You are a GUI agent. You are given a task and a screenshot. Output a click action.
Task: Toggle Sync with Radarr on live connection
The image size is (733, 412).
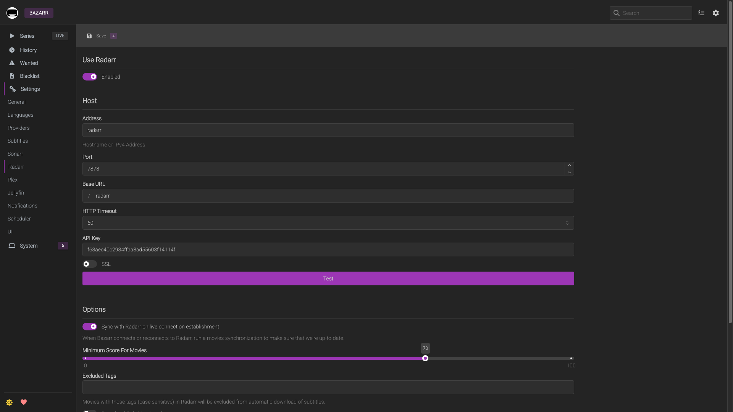pyautogui.click(x=90, y=327)
